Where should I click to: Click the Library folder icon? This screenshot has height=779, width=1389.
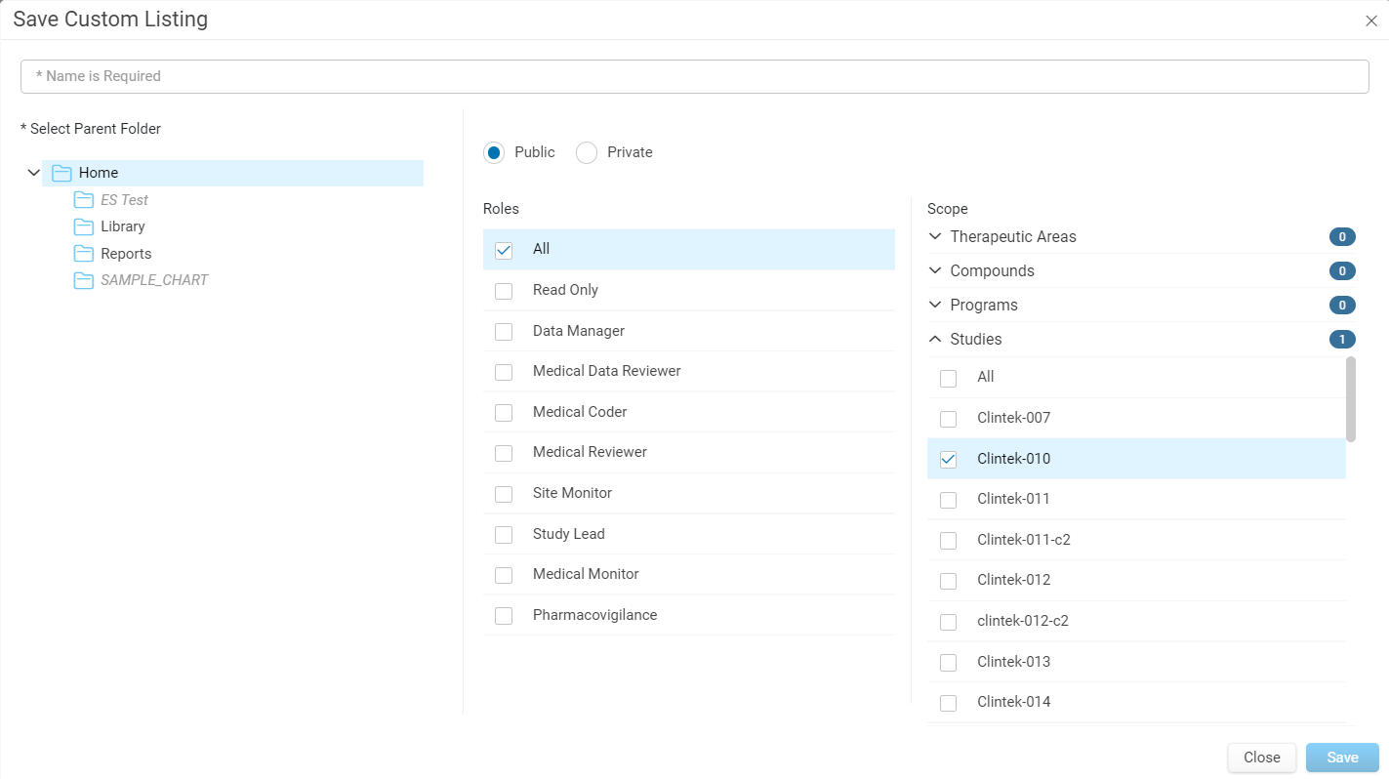pyautogui.click(x=84, y=226)
